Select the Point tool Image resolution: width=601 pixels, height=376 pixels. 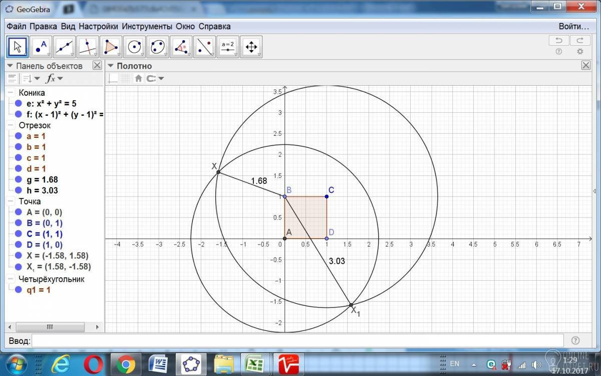41,47
